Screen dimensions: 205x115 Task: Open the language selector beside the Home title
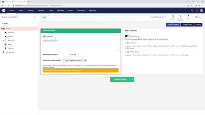click(158, 17)
